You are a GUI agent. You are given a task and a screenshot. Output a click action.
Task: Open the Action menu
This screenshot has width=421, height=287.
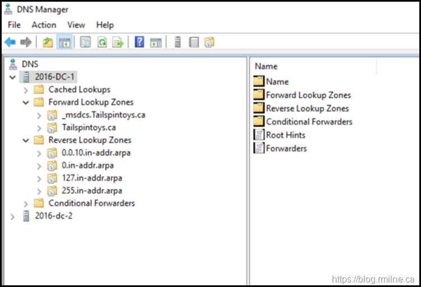point(44,25)
